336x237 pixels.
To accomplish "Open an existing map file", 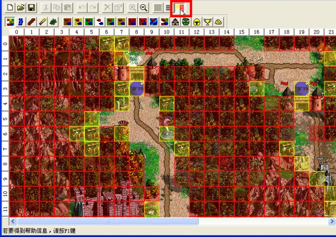I will pyautogui.click(x=21, y=8).
